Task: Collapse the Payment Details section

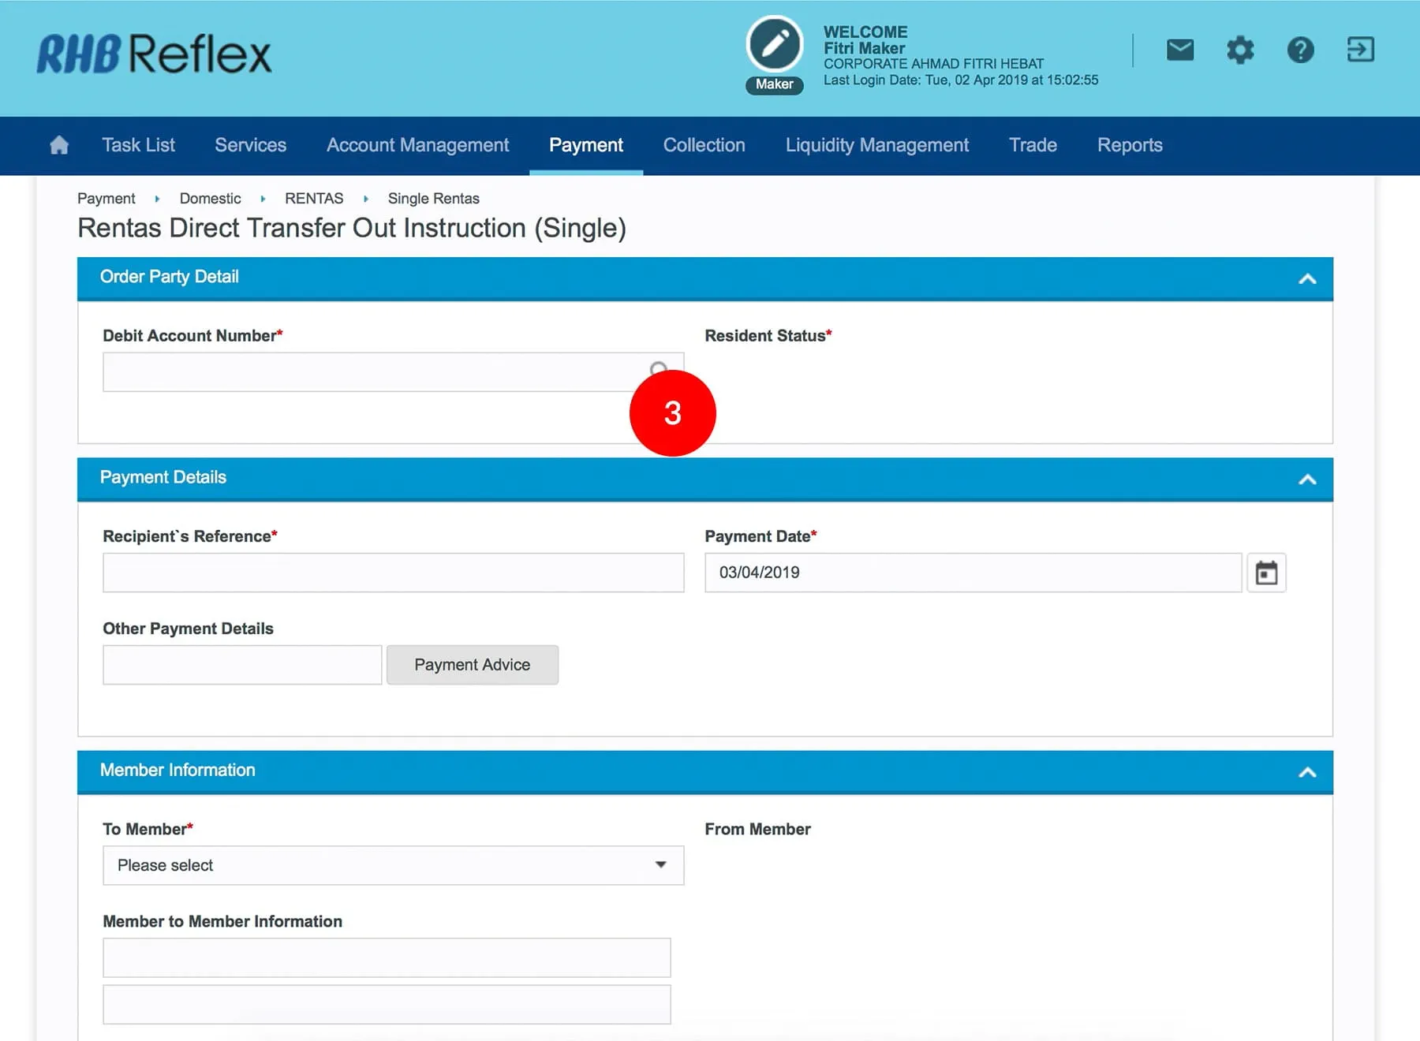Action: [x=1307, y=479]
